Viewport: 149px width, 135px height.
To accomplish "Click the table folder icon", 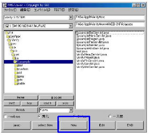I will (16, 84).
